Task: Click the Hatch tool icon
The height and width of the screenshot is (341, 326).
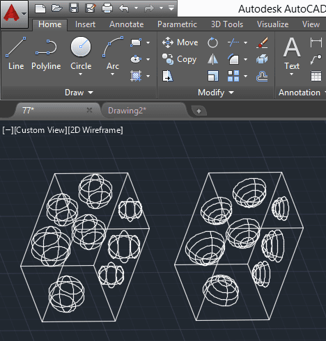Action: coord(136,76)
